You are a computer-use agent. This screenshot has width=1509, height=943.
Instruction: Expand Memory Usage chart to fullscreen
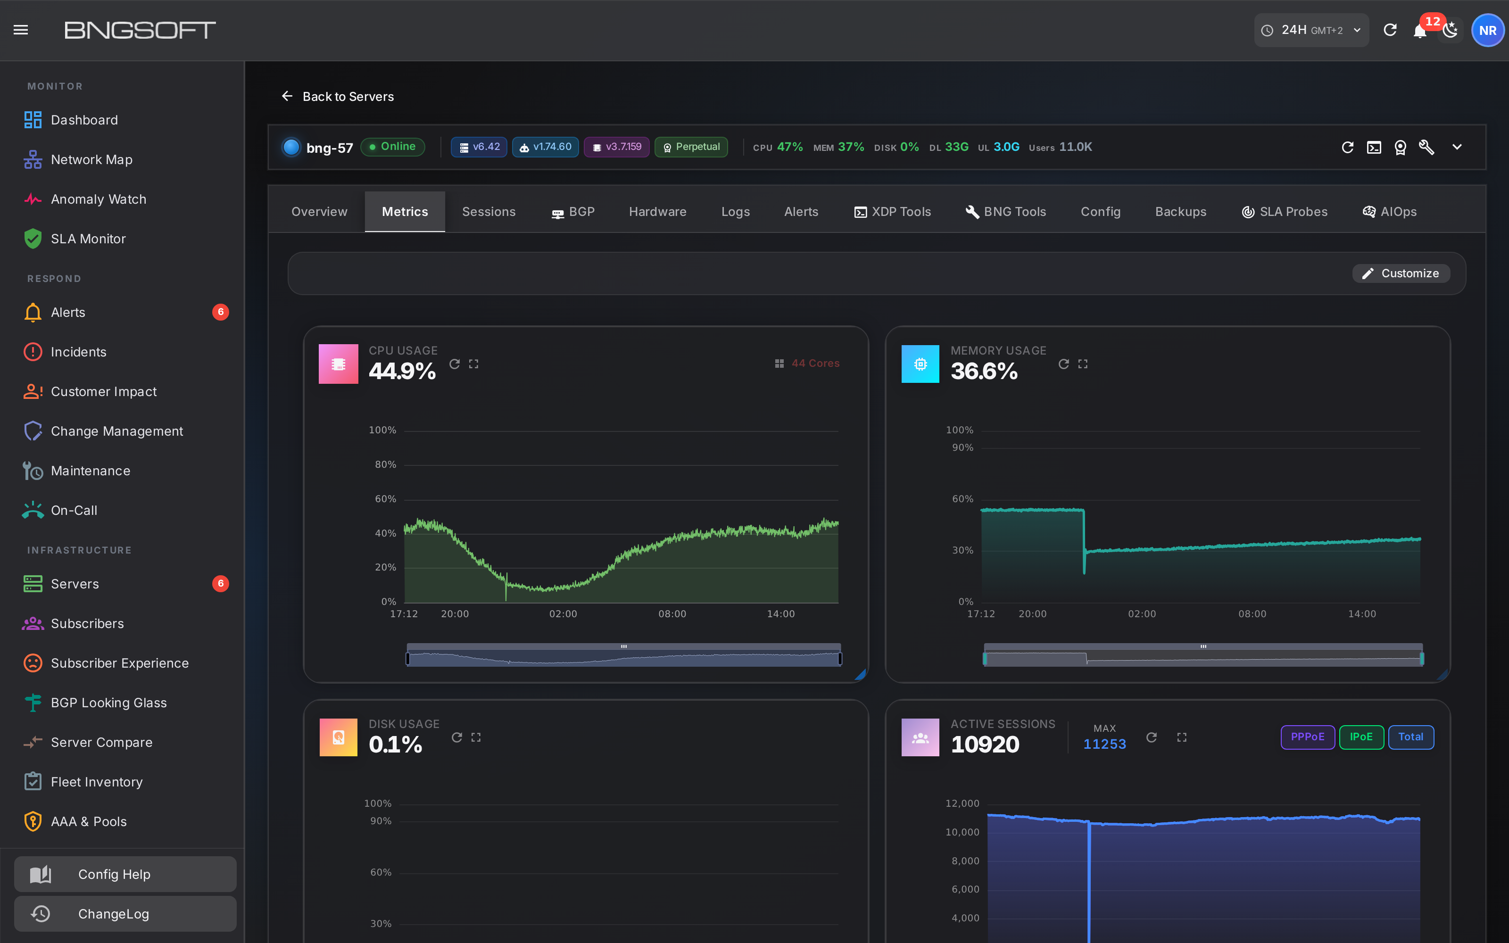pyautogui.click(x=1083, y=364)
